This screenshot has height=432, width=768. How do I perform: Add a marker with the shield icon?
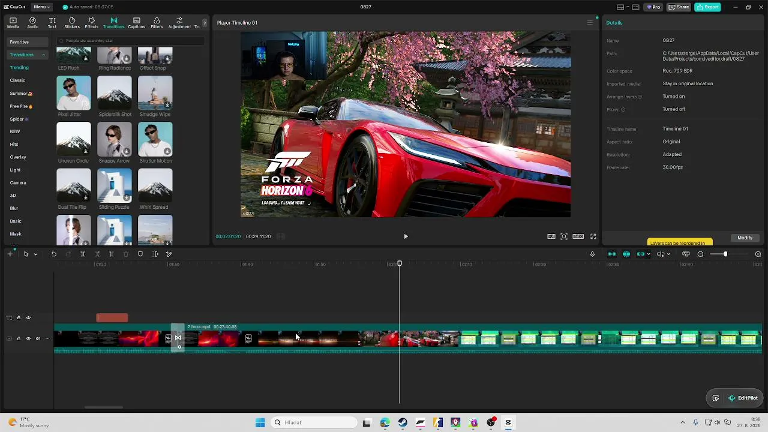pos(140,254)
